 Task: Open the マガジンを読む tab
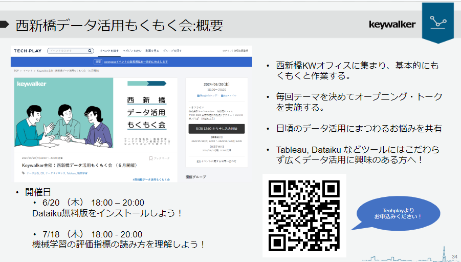point(132,51)
